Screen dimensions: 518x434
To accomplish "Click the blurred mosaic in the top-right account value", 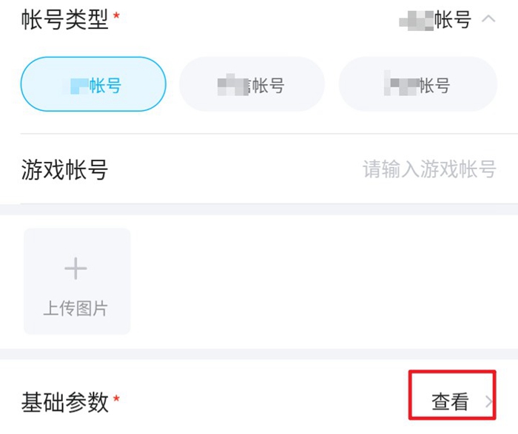I will (416, 19).
